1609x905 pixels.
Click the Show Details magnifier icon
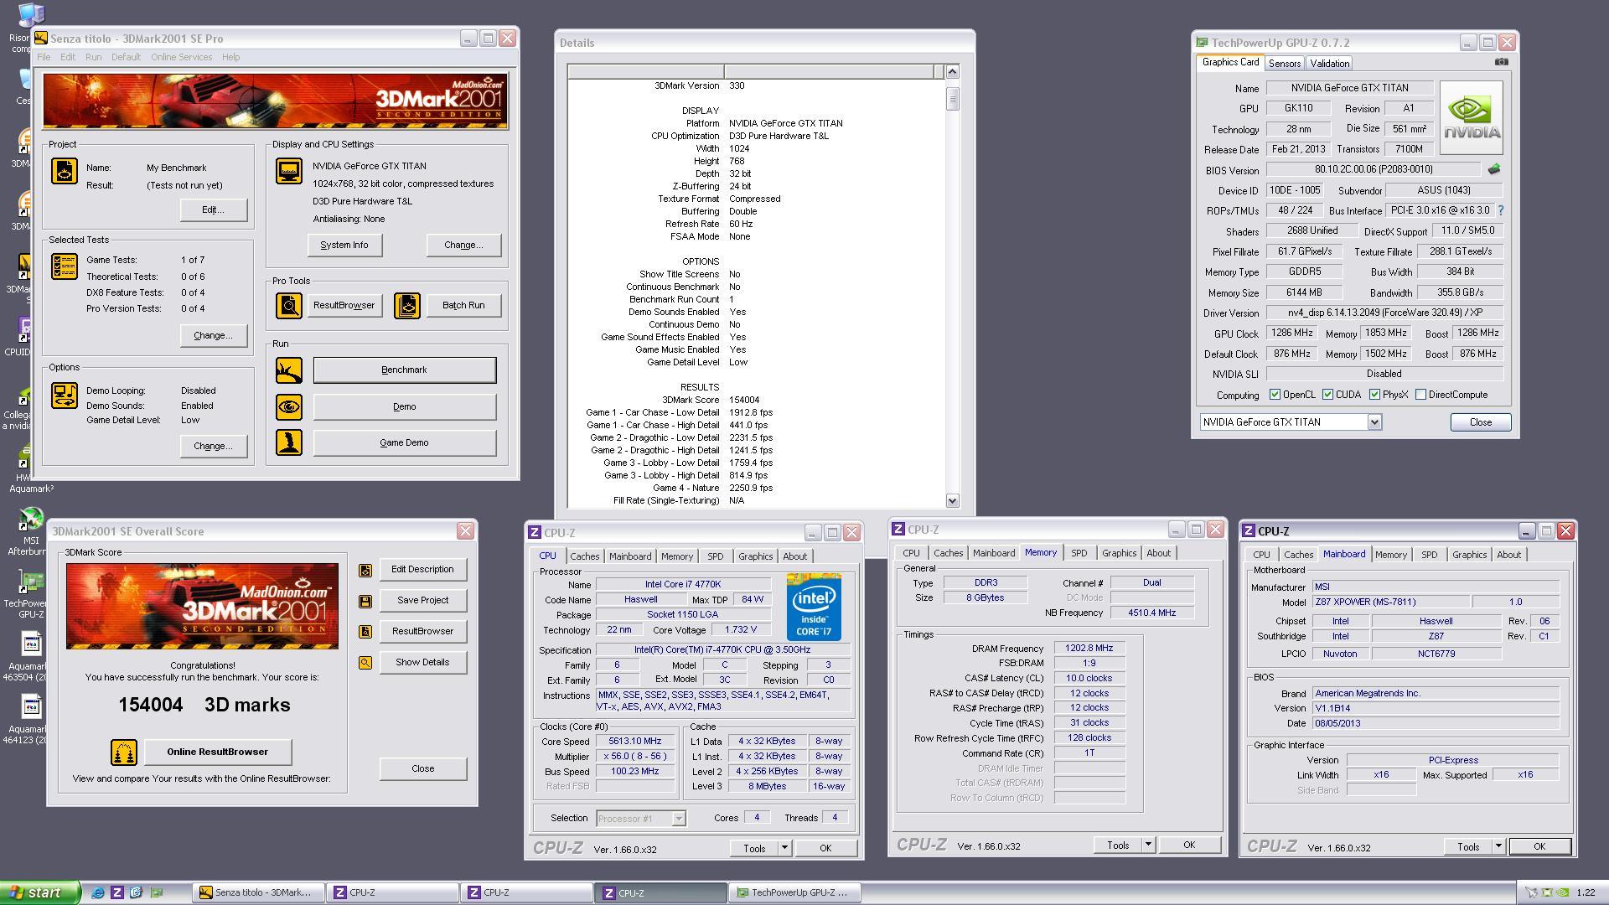(x=365, y=663)
